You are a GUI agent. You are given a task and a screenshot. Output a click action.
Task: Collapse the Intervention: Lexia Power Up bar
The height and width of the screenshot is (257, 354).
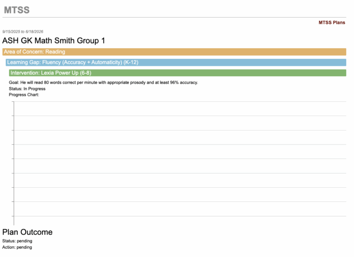click(x=177, y=73)
